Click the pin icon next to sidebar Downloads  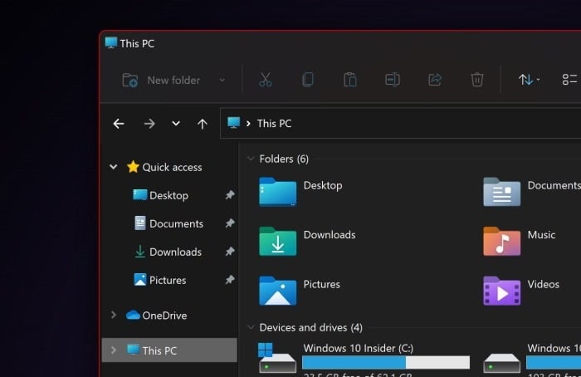click(230, 251)
